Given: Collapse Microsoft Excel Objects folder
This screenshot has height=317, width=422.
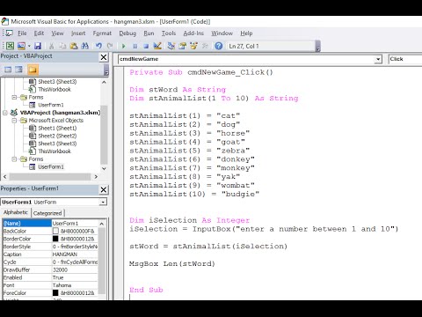Looking at the screenshot, I should 14,121.
